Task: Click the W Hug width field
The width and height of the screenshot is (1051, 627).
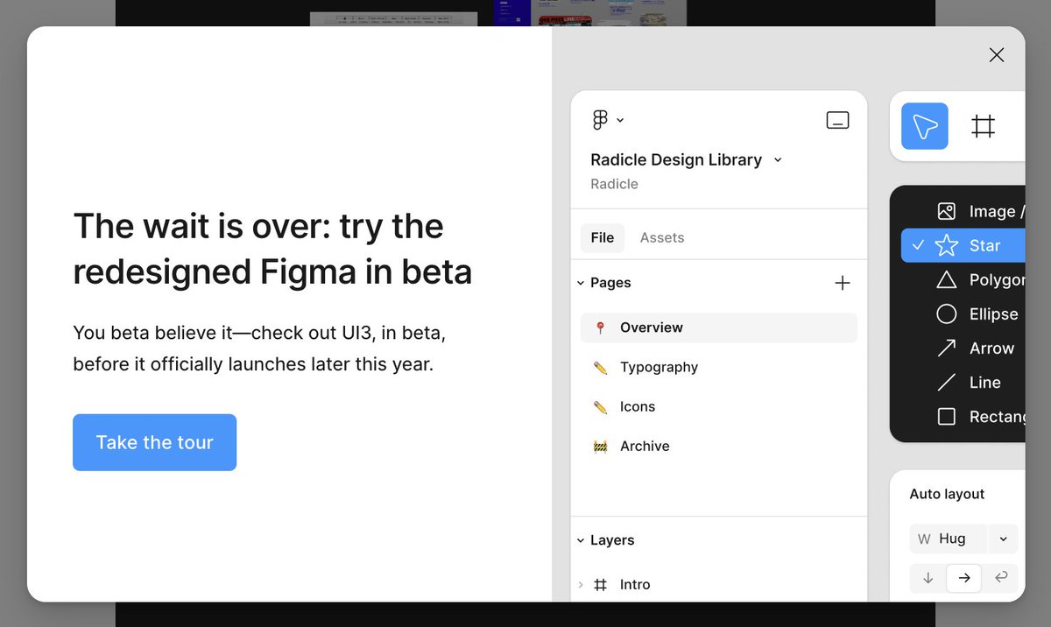Action: [949, 539]
